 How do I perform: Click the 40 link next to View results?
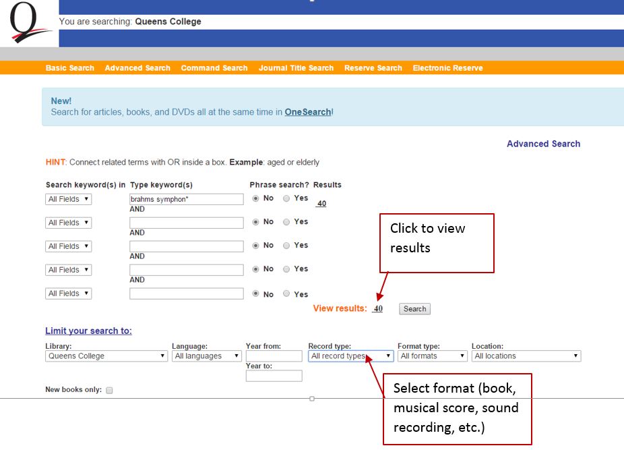coord(377,309)
